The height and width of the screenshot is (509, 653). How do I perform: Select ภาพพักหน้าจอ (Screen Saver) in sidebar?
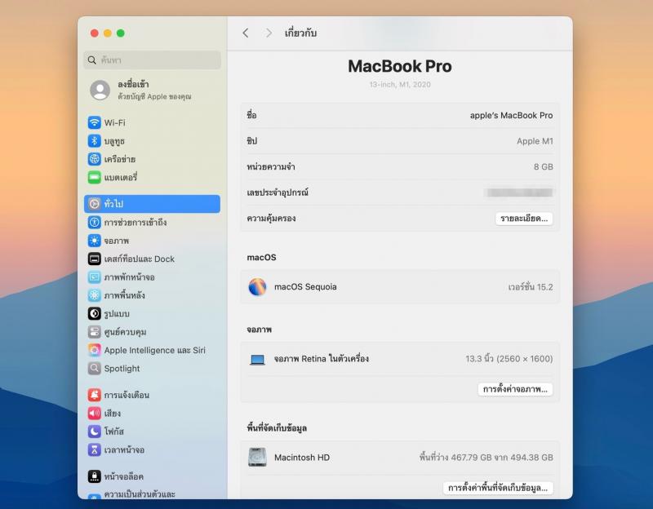click(x=152, y=277)
